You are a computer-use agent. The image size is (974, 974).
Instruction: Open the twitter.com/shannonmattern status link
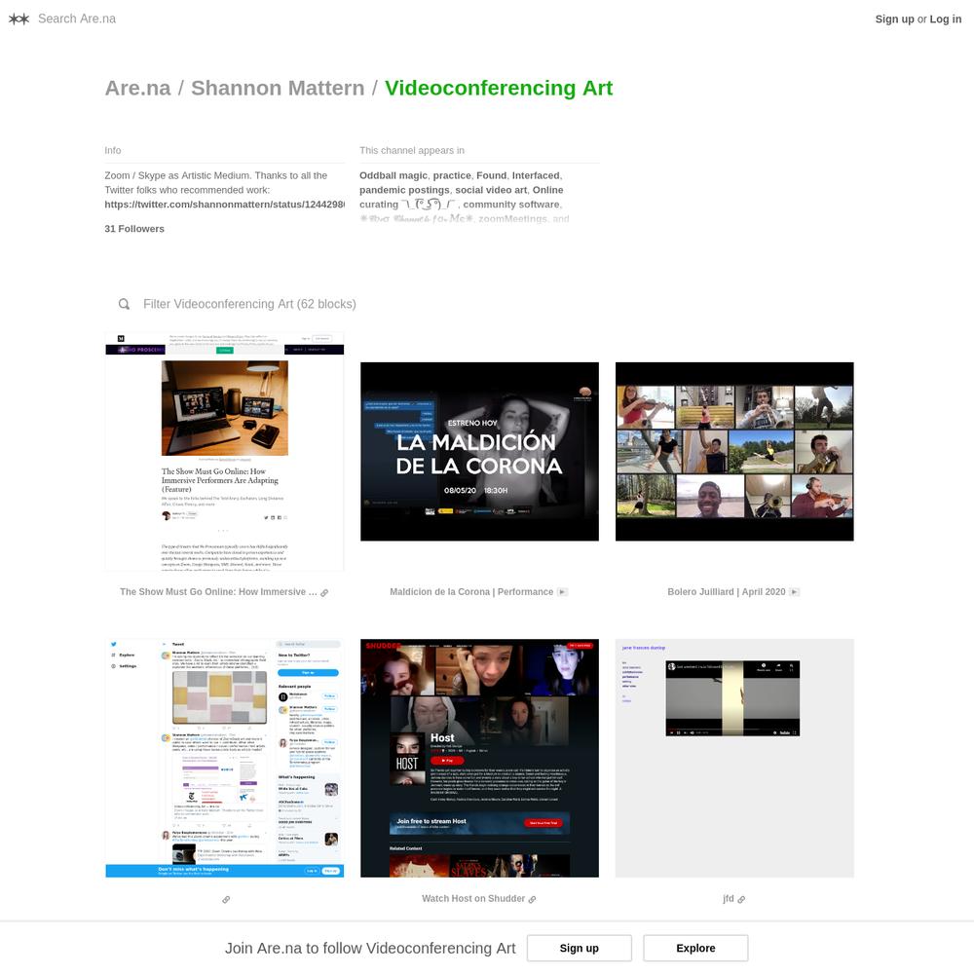click(224, 205)
